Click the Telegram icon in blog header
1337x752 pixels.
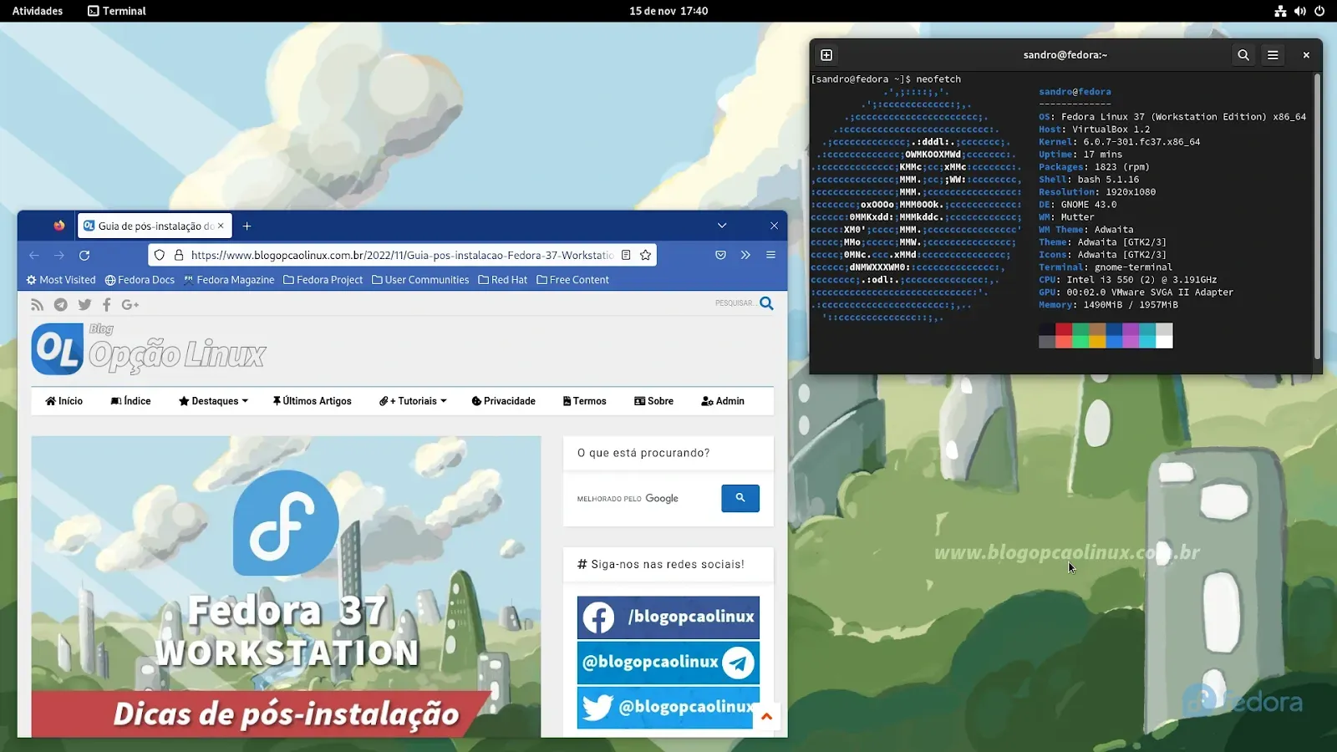(60, 305)
